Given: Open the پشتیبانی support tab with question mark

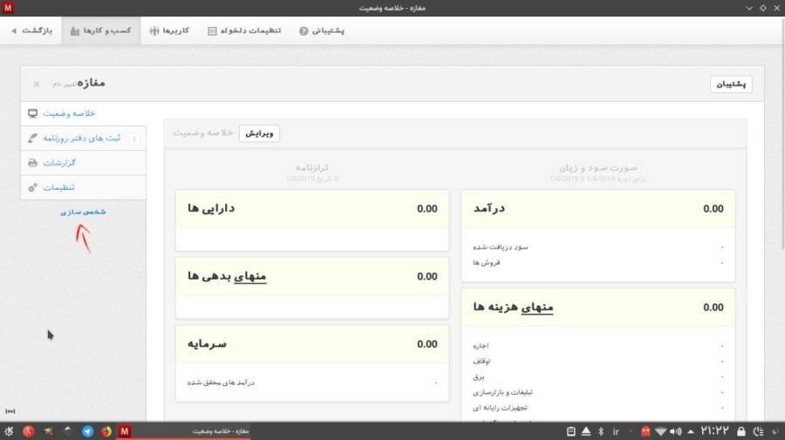Looking at the screenshot, I should pos(322,30).
